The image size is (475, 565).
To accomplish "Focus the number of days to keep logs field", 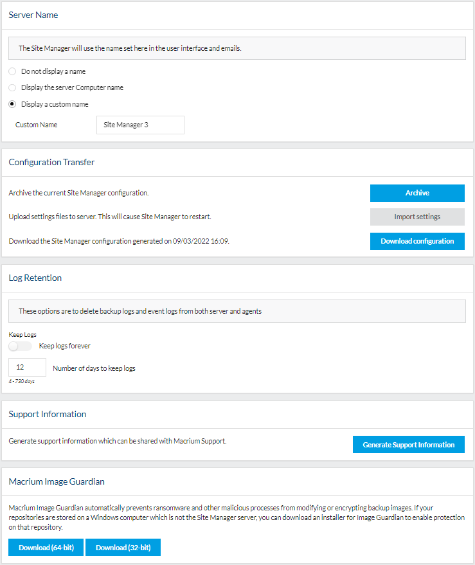I will pyautogui.click(x=27, y=368).
